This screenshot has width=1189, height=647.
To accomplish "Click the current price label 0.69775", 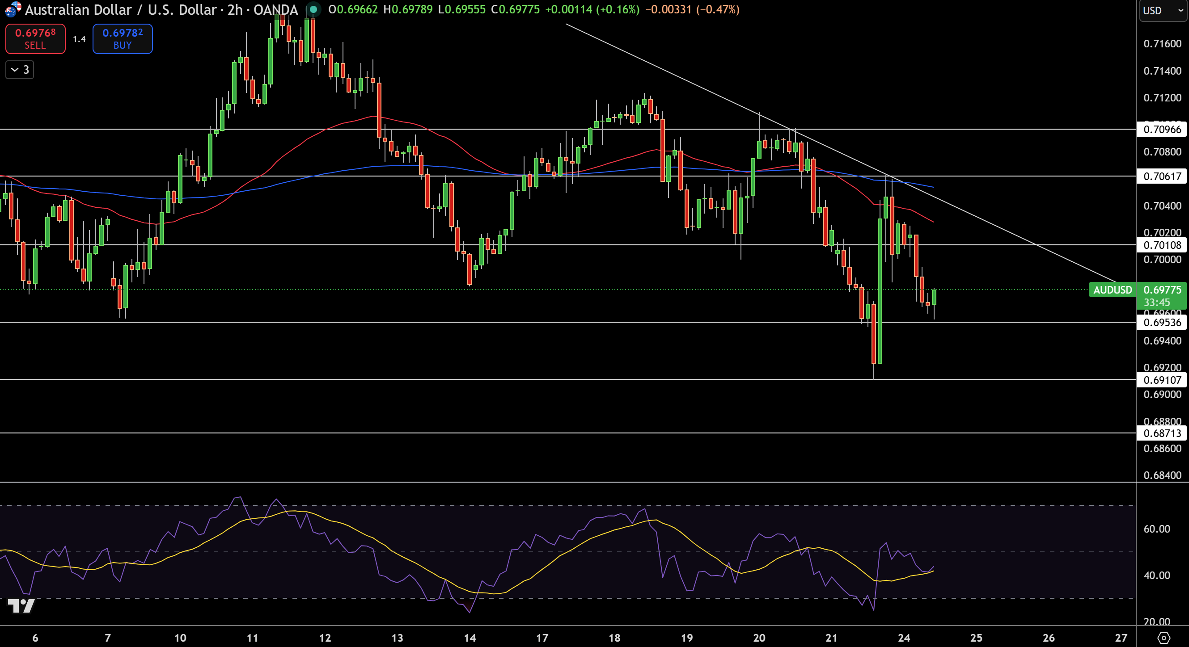I will tap(1162, 290).
